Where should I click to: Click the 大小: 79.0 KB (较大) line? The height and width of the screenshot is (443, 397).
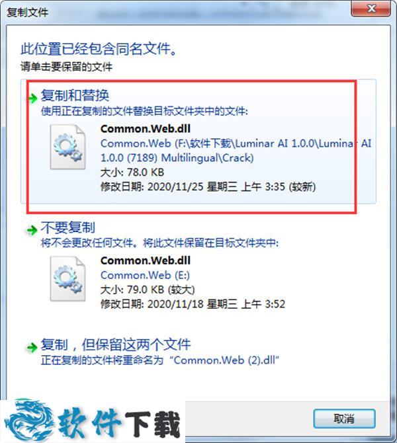point(148,290)
